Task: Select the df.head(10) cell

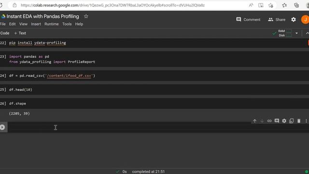Action: [20, 89]
